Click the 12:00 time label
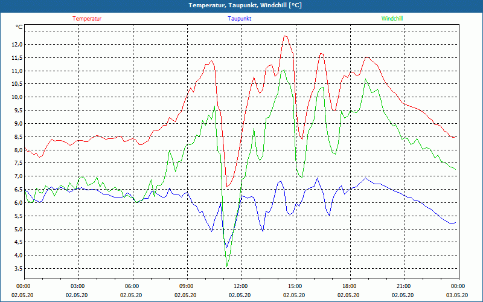Screen dimensions: 483x302 point(242,286)
